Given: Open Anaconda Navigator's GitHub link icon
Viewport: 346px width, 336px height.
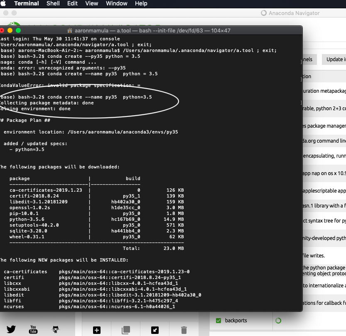Looking at the screenshot, I should (x=55, y=329).
